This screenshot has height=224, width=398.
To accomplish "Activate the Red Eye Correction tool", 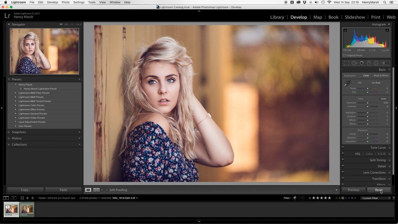I will click(x=362, y=63).
